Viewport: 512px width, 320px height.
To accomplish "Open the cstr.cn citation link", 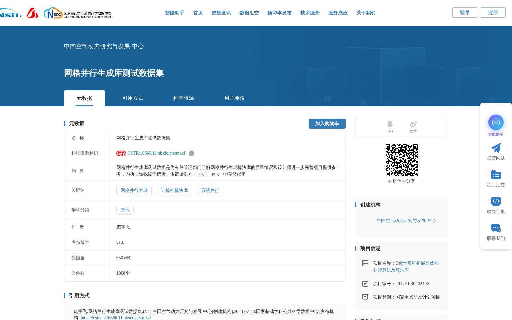I will pyautogui.click(x=116, y=318).
